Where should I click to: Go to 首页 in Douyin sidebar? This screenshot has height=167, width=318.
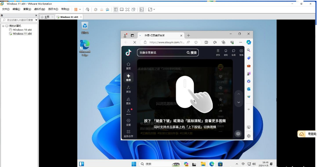click(128, 66)
